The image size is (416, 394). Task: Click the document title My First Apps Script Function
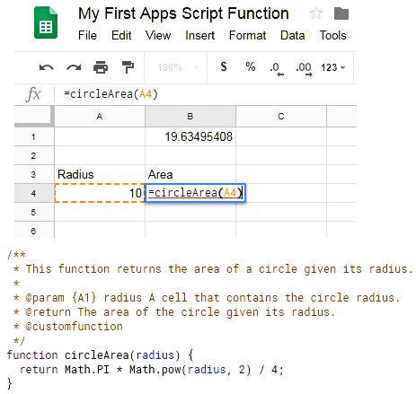183,13
